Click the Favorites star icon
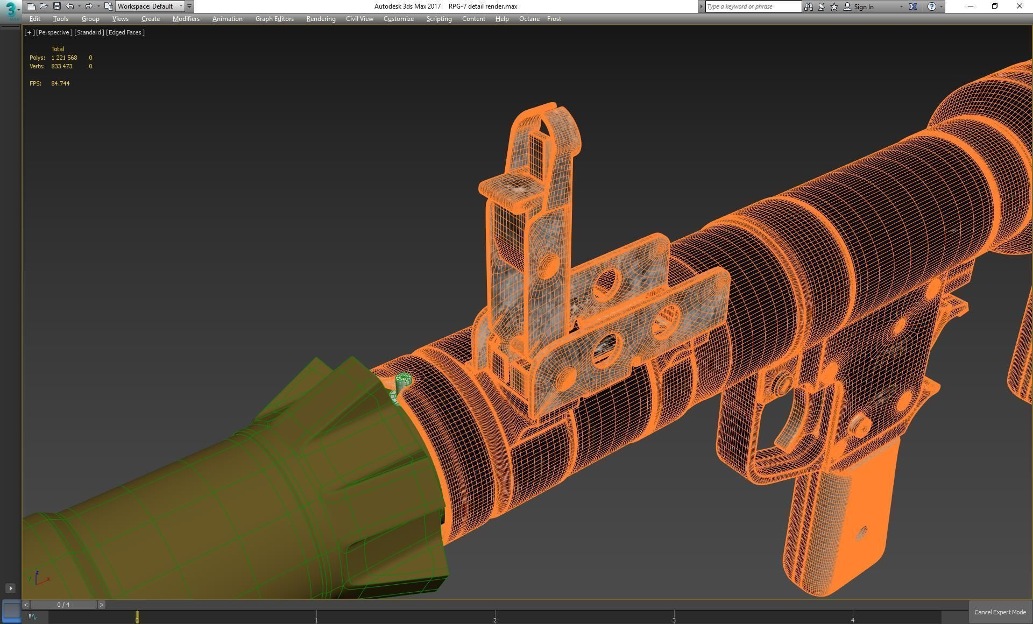The width and height of the screenshot is (1033, 624). pyautogui.click(x=834, y=6)
